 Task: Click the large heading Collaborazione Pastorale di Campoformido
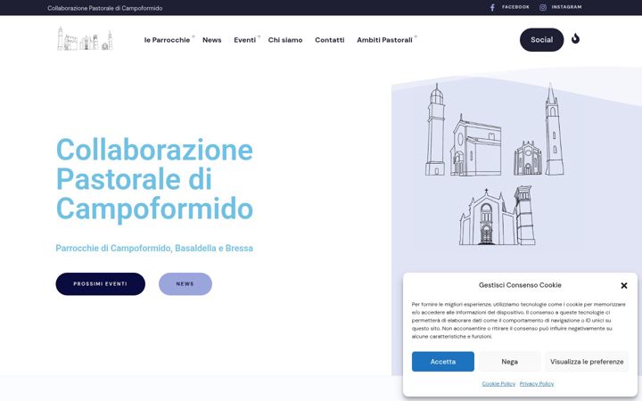tap(154, 179)
